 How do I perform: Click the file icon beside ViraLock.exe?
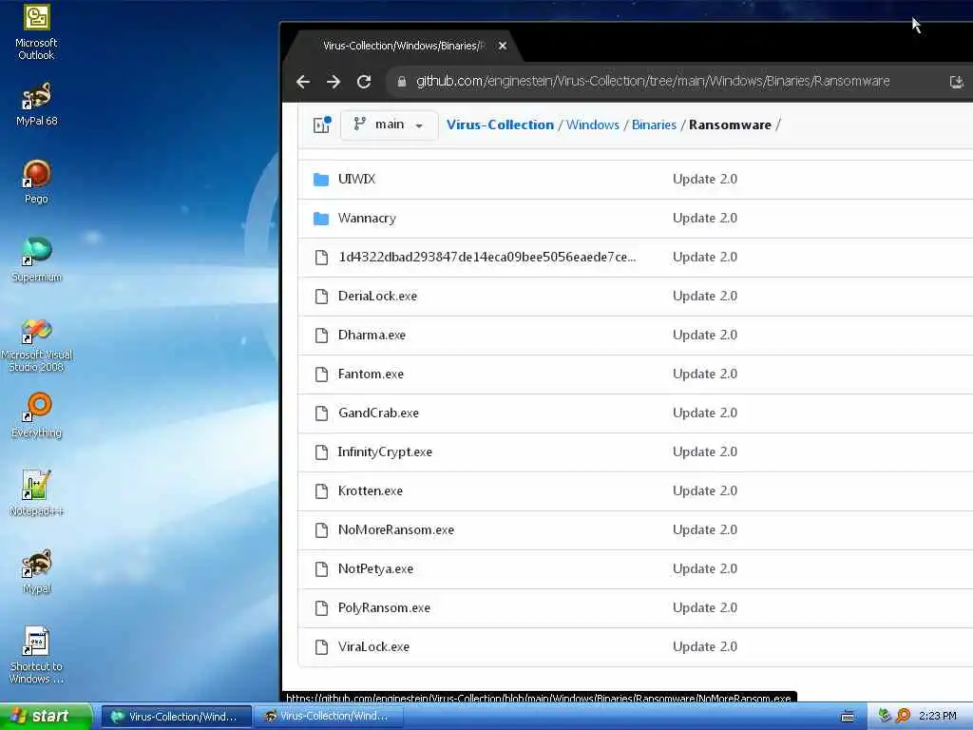click(321, 647)
